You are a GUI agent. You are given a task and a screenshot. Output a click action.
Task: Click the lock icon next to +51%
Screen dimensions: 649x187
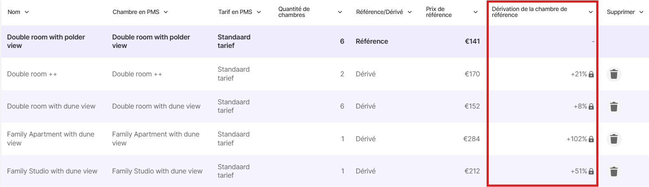tap(591, 172)
